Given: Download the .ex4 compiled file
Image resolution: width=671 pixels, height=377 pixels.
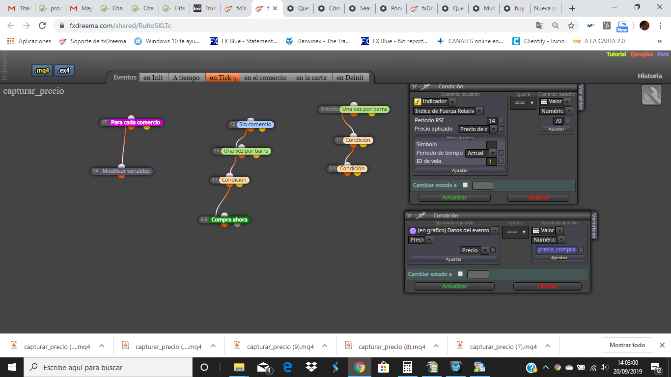Looking at the screenshot, I should tap(64, 71).
